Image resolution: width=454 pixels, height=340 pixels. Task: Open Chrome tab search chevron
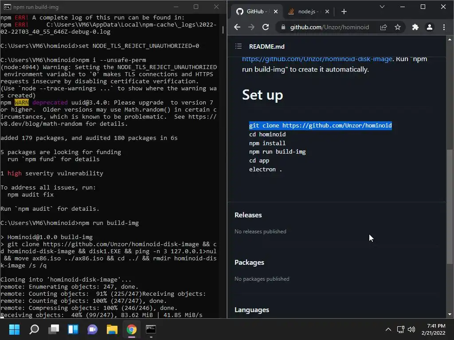[382, 7]
